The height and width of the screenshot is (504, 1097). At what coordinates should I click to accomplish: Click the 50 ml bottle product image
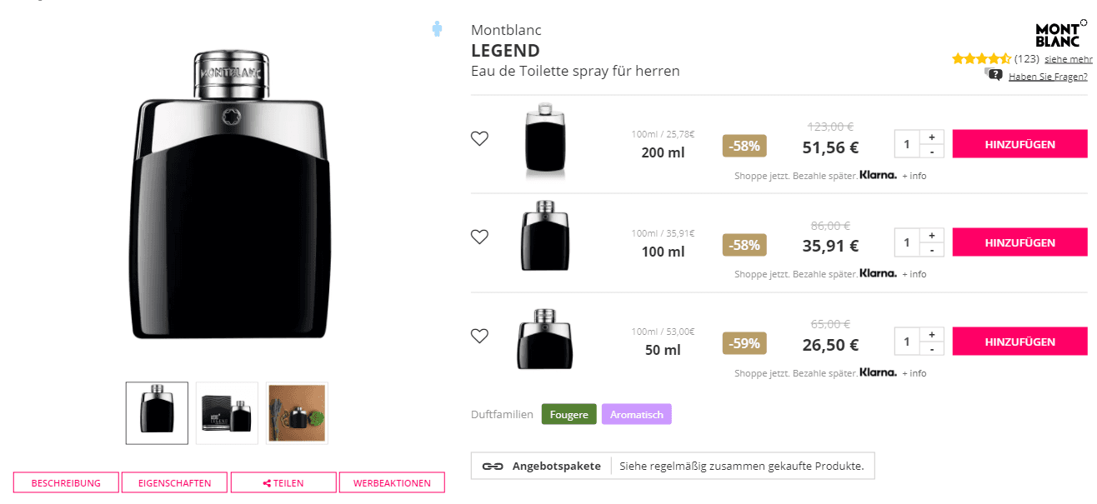(544, 338)
